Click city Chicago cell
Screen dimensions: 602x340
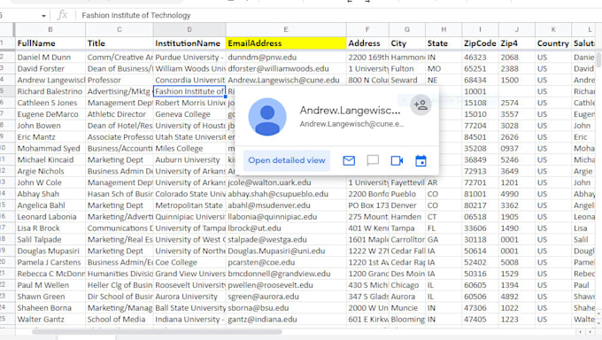point(407,285)
